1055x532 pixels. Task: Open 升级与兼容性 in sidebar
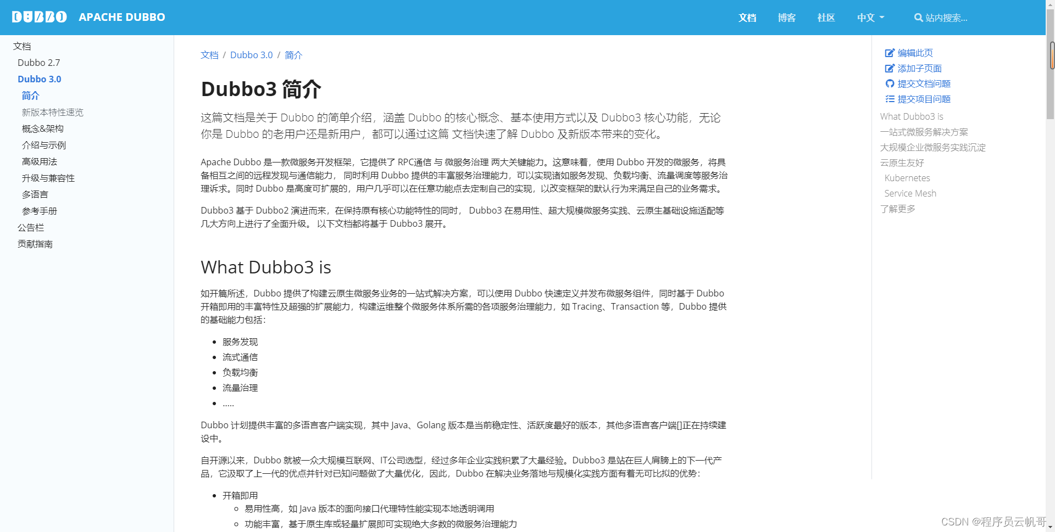pos(48,178)
